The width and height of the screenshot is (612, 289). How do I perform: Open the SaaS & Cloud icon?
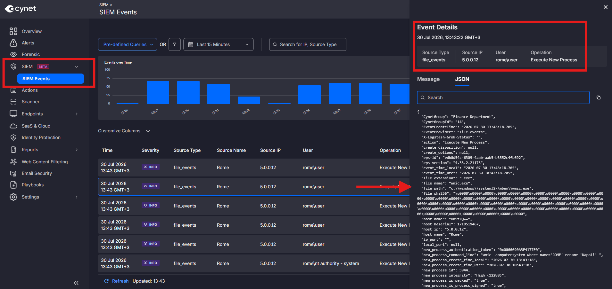click(13, 126)
